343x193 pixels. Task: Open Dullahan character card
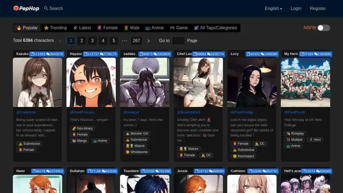tap(91, 180)
